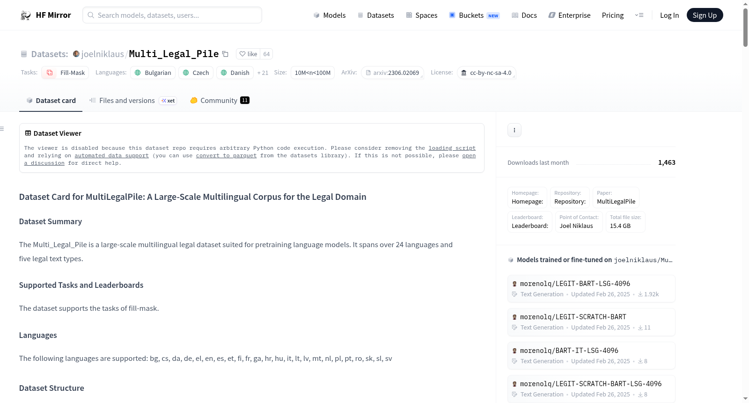Image resolution: width=749 pixels, height=403 pixels.
Task: Click the Datasets nav icon
Action: 360,15
